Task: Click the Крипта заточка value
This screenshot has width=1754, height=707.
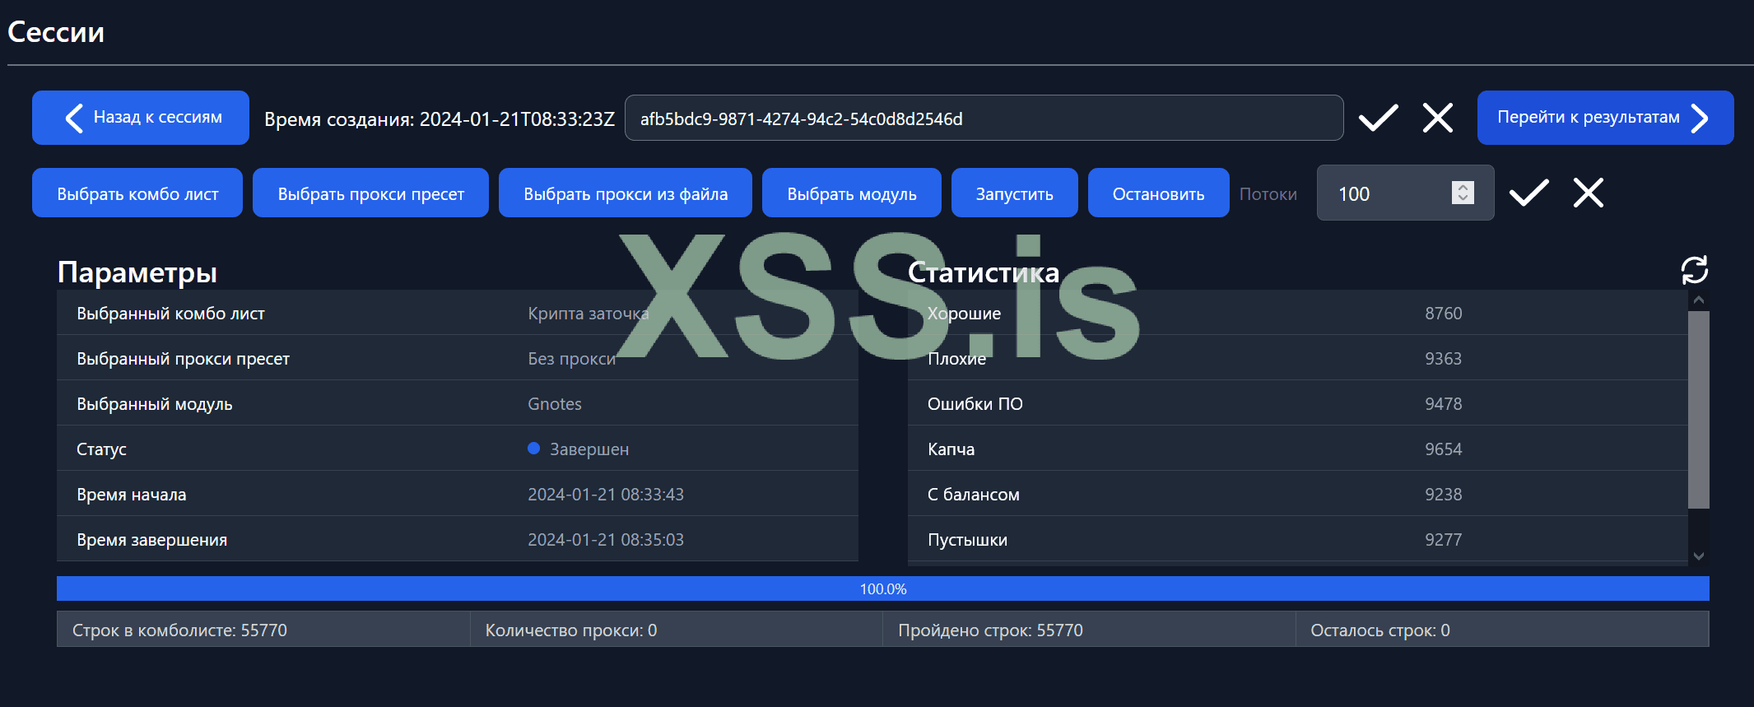Action: pyautogui.click(x=589, y=314)
